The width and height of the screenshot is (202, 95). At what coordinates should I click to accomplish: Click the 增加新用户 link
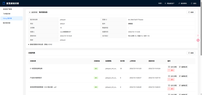point(169,3)
